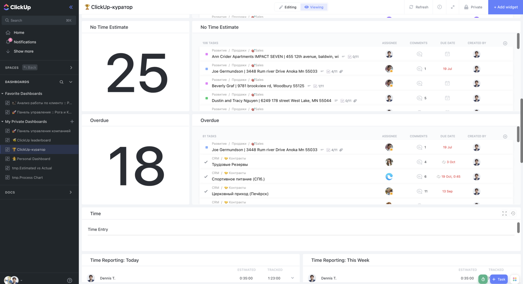Mark Трудовые Резервы task checkmark
The height and width of the screenshot is (284, 523).
pyautogui.click(x=206, y=162)
